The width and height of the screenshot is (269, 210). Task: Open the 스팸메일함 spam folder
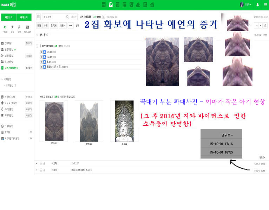coord(9,126)
